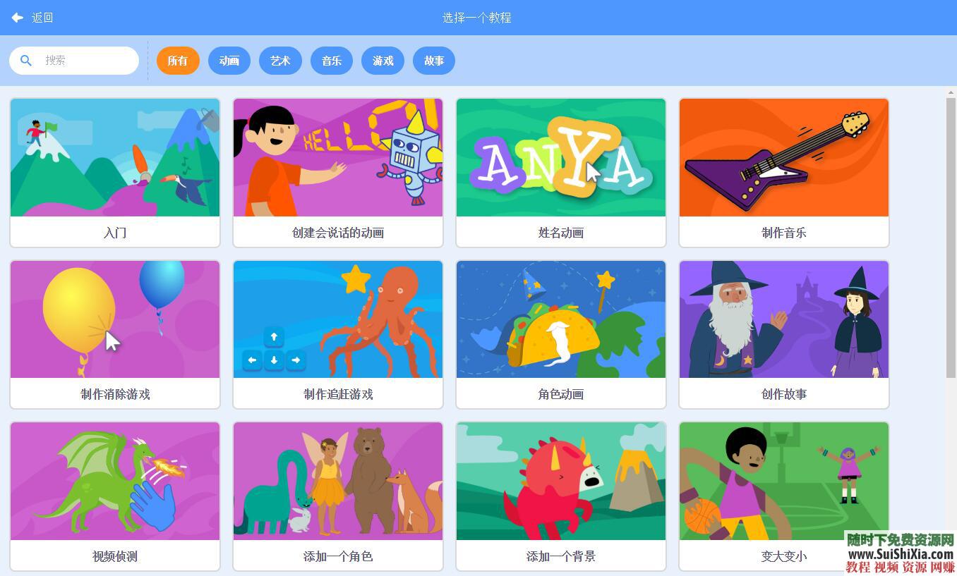This screenshot has width=957, height=576.
Task: Choose the 角色动画 taco tutorial
Action: (x=561, y=334)
